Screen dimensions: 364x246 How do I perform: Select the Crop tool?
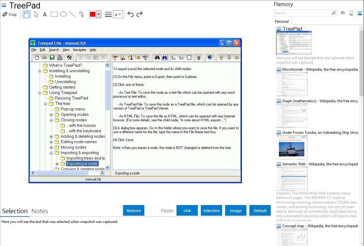9,14
